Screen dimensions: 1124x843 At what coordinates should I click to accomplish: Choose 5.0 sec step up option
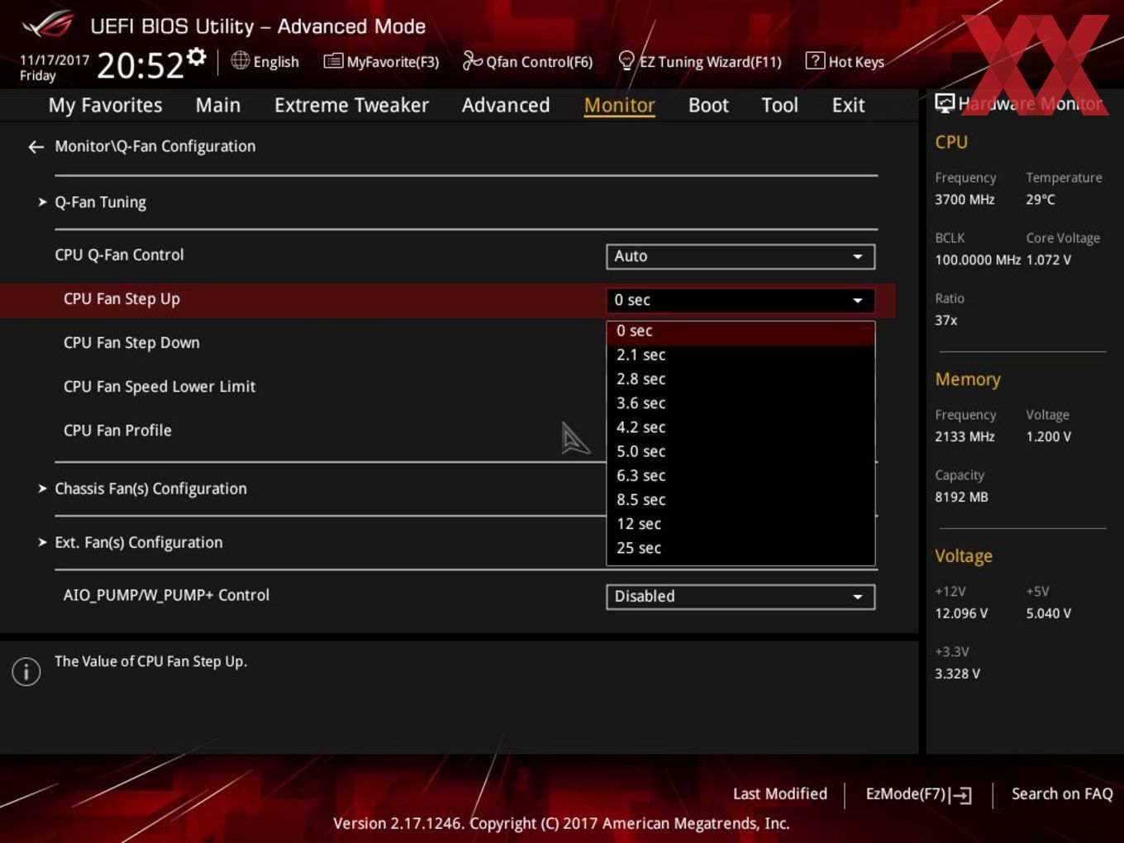pos(741,451)
